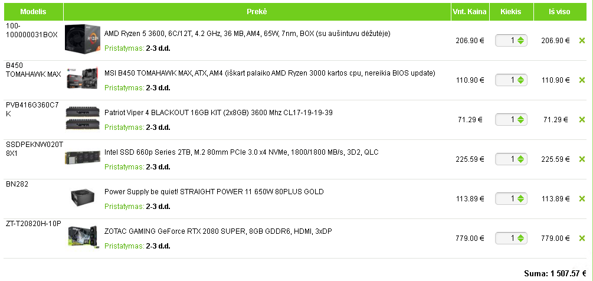The image size is (593, 281).
Task: Increase quantity of Intel SSD 660p
Action: [x=522, y=157]
